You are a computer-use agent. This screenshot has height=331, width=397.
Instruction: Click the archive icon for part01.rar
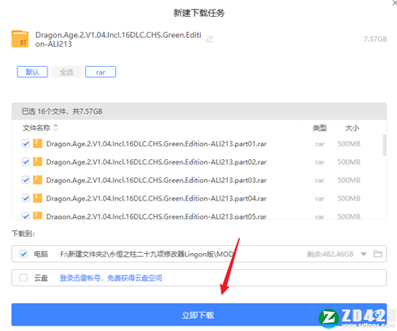[x=37, y=143]
